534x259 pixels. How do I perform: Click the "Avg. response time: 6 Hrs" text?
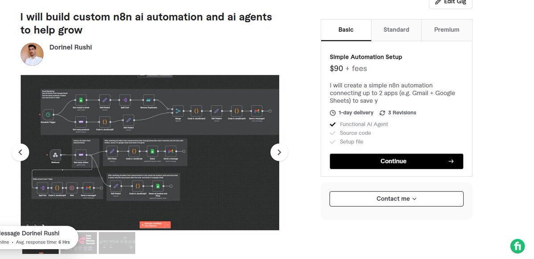(43, 243)
